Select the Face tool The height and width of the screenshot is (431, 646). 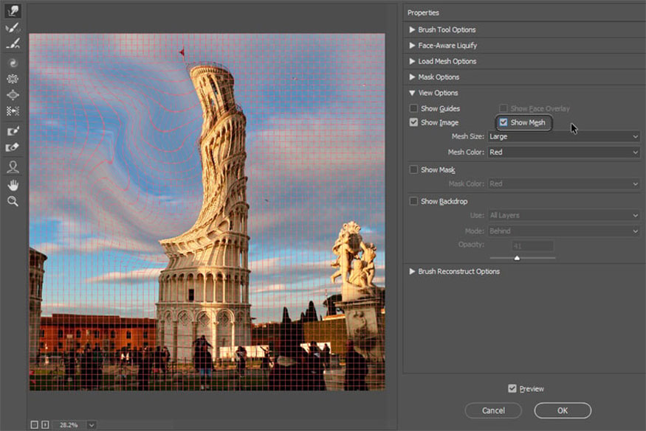click(x=13, y=167)
